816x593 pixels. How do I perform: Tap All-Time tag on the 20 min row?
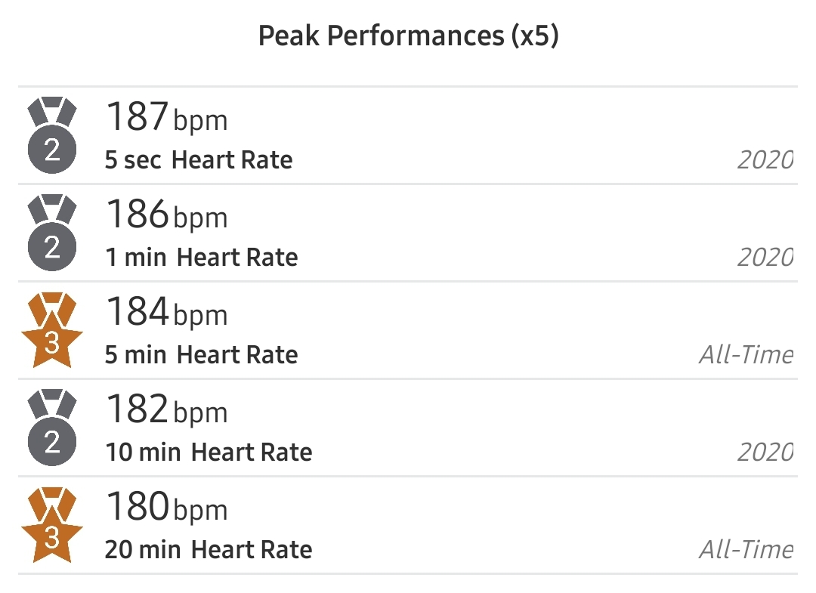(x=746, y=550)
